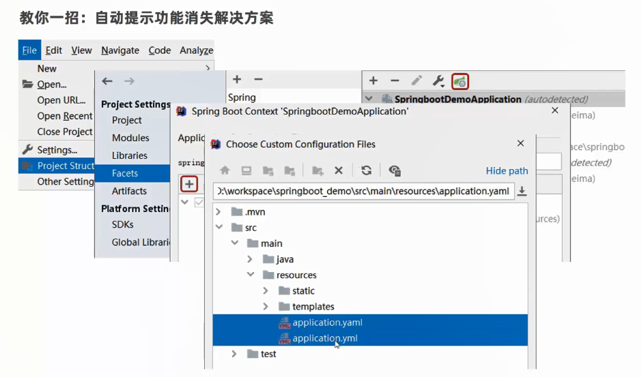Collapse row under the plus button
The image size is (642, 377).
[x=185, y=202]
